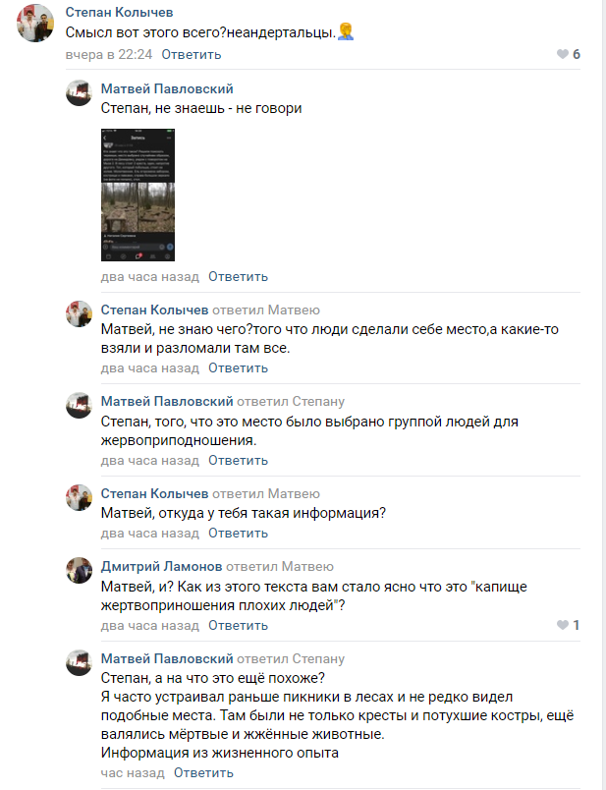Reply to 'Степан, не знаешь - не говори'
This screenshot has width=606, height=790.
click(x=238, y=277)
